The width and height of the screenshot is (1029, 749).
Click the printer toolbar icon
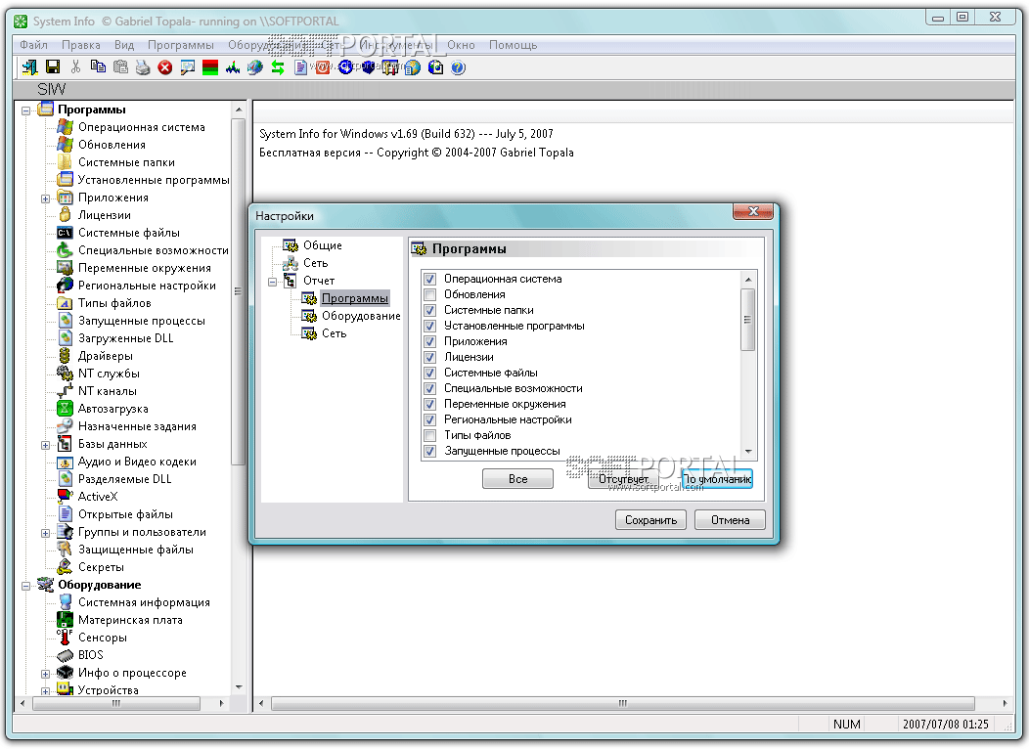click(x=143, y=66)
